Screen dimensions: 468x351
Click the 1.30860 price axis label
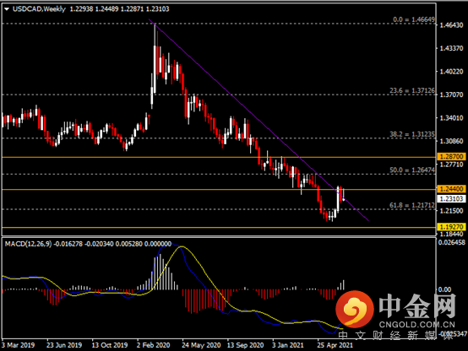click(452, 141)
